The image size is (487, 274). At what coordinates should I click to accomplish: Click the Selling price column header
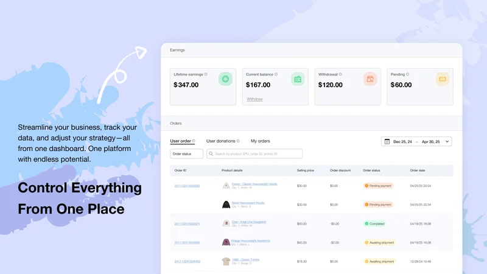(x=306, y=170)
